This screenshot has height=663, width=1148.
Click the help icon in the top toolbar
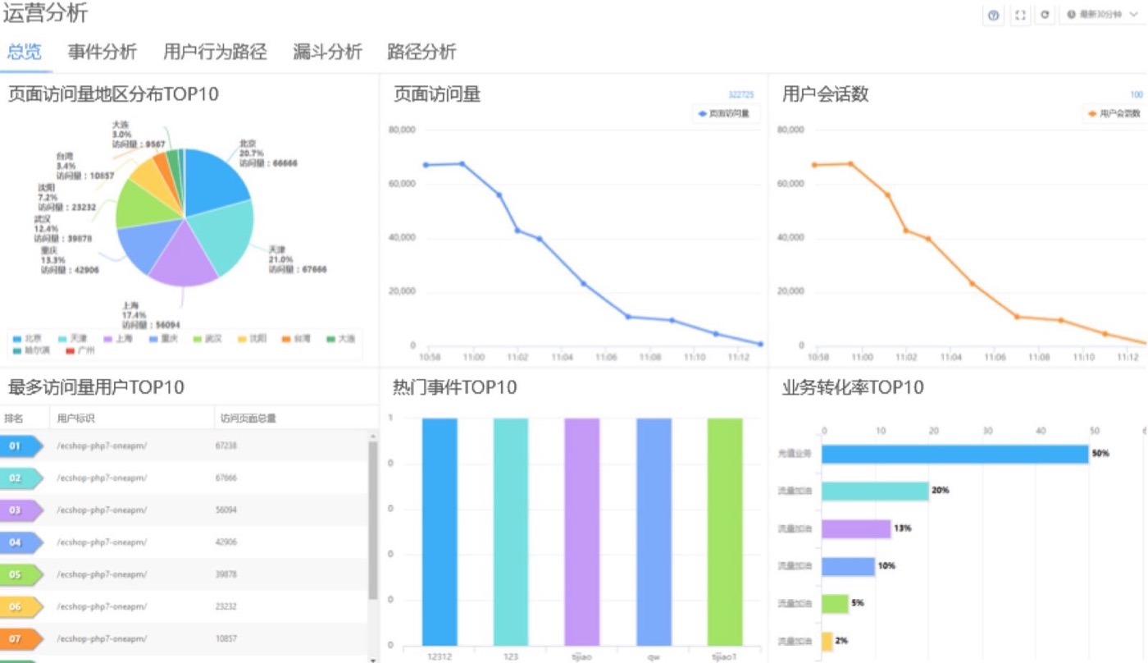[x=993, y=15]
